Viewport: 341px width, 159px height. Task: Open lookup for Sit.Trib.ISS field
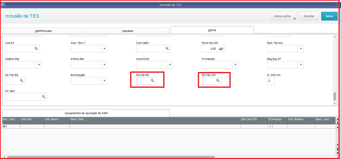pos(22,81)
